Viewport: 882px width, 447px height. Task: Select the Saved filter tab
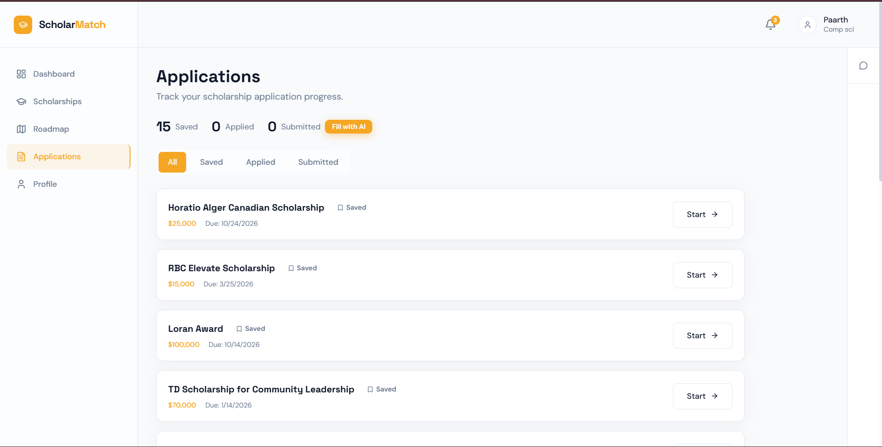click(x=211, y=162)
